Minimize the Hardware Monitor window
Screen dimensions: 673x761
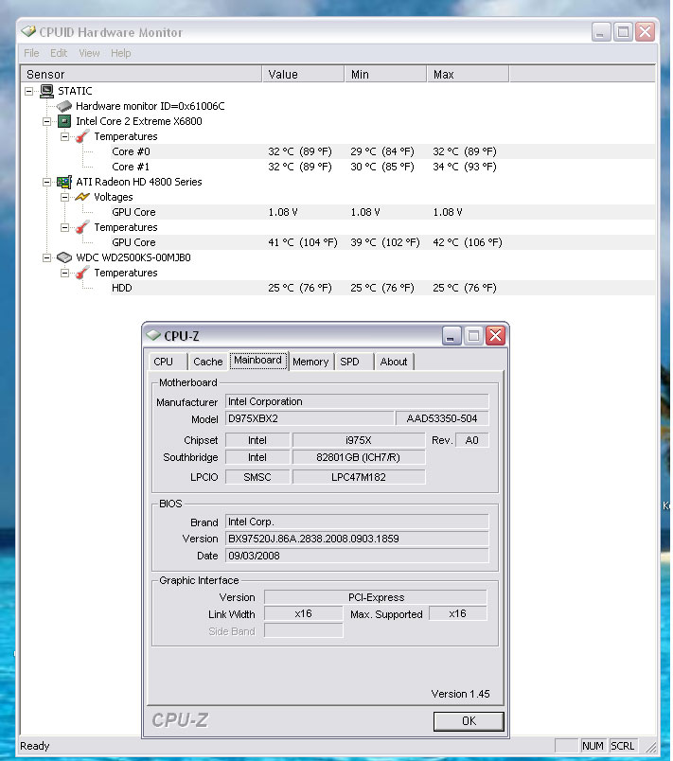(x=601, y=32)
